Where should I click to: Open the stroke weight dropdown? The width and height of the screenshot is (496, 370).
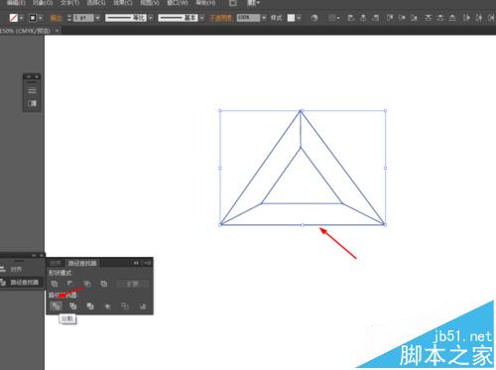click(x=97, y=18)
